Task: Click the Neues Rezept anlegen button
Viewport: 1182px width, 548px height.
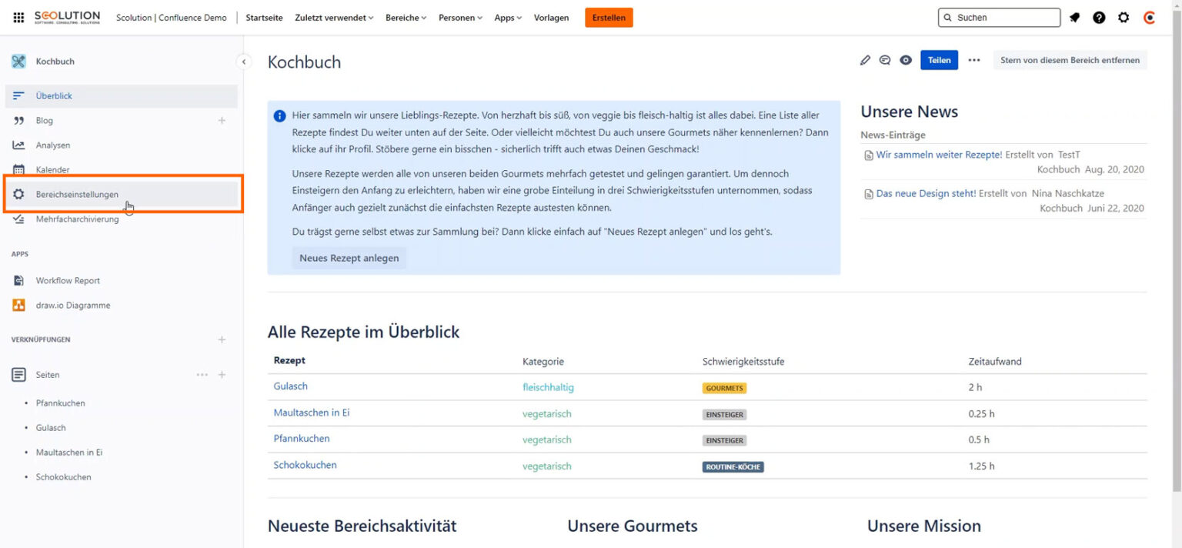Action: tap(349, 258)
